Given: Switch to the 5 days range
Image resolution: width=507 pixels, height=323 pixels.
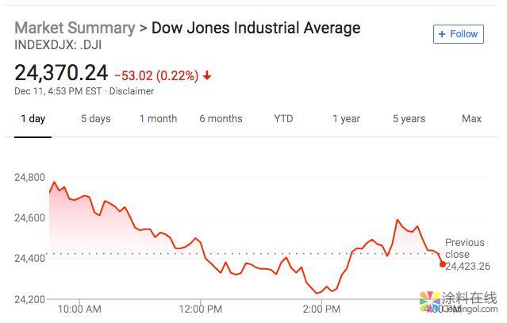Looking at the screenshot, I should pos(95,119).
